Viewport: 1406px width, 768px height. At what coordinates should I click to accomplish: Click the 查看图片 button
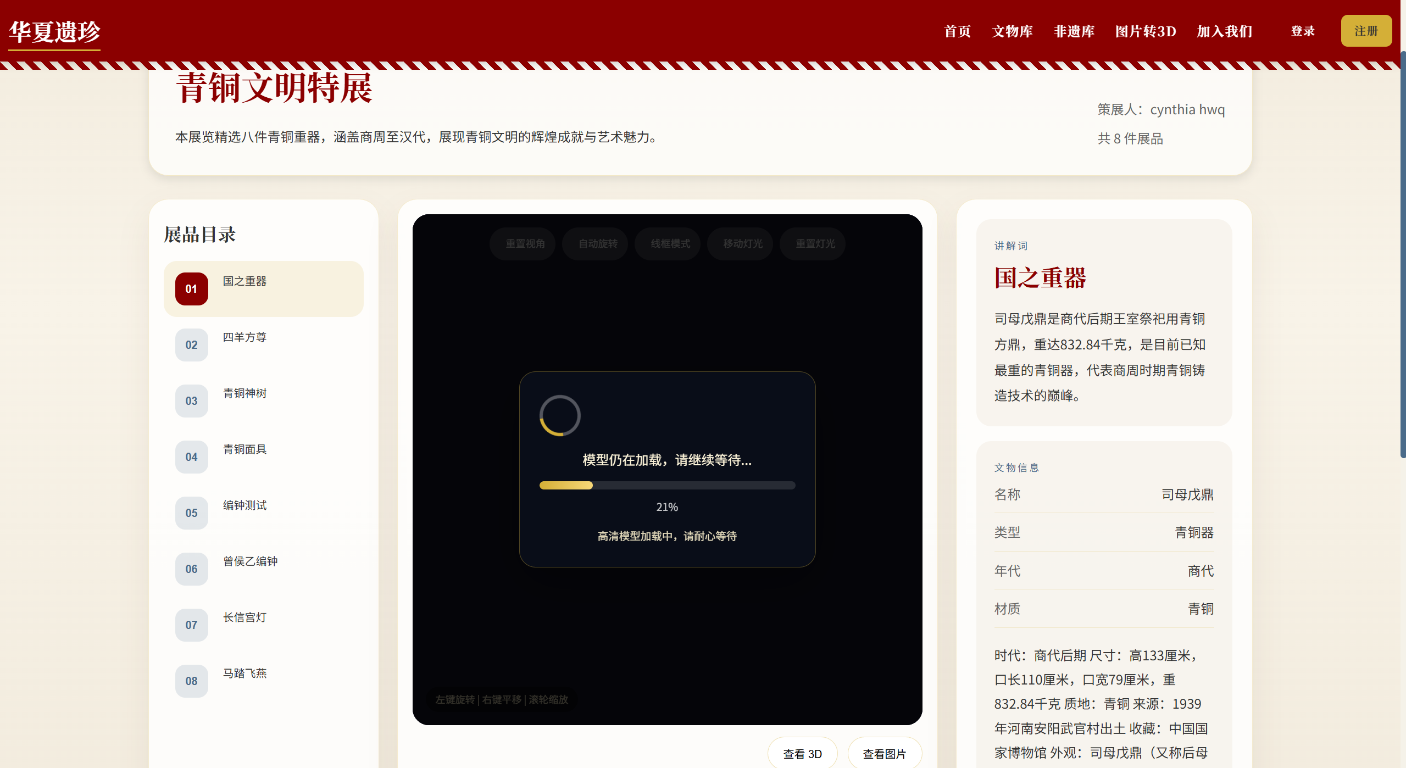click(885, 754)
